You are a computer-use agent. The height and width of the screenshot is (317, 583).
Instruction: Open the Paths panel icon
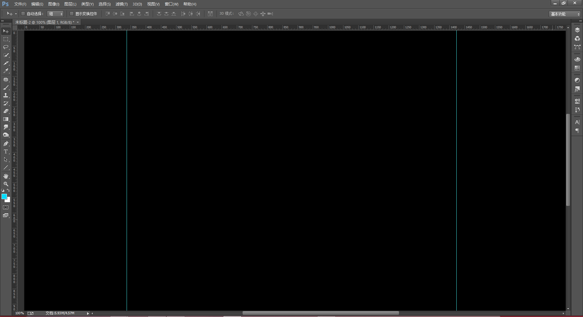click(x=577, y=47)
